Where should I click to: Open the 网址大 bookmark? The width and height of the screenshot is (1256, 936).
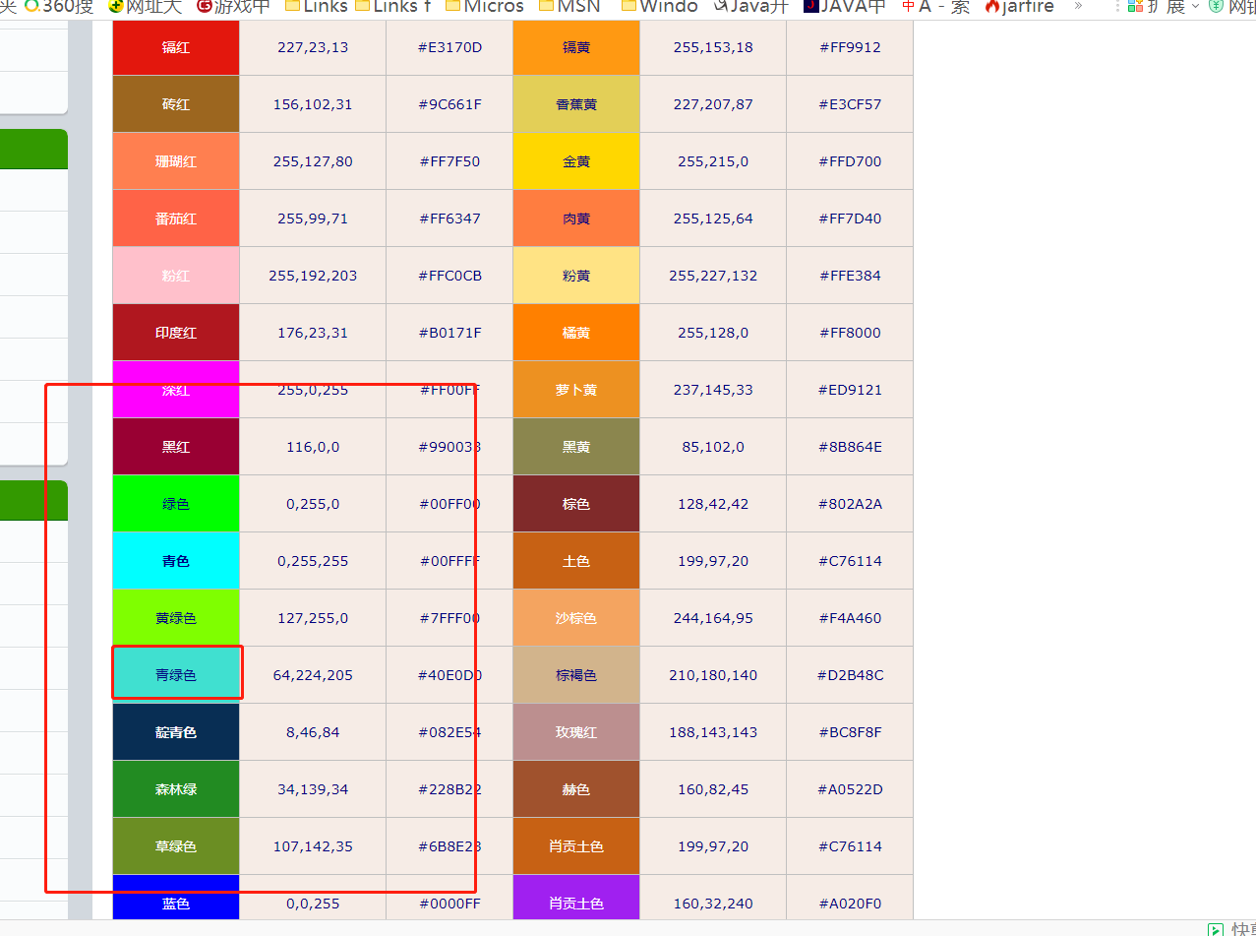click(x=146, y=7)
